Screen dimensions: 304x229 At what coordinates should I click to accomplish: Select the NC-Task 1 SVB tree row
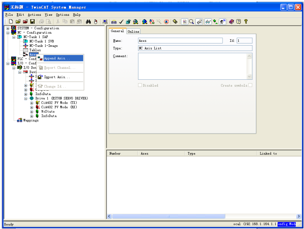(38, 41)
